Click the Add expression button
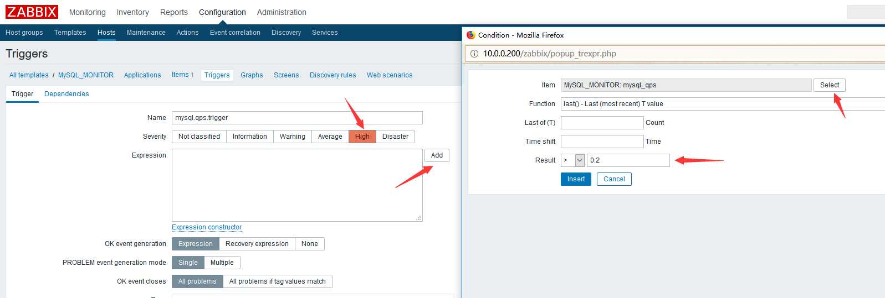 pyautogui.click(x=437, y=155)
